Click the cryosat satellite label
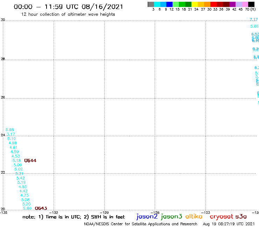 coord(221,217)
